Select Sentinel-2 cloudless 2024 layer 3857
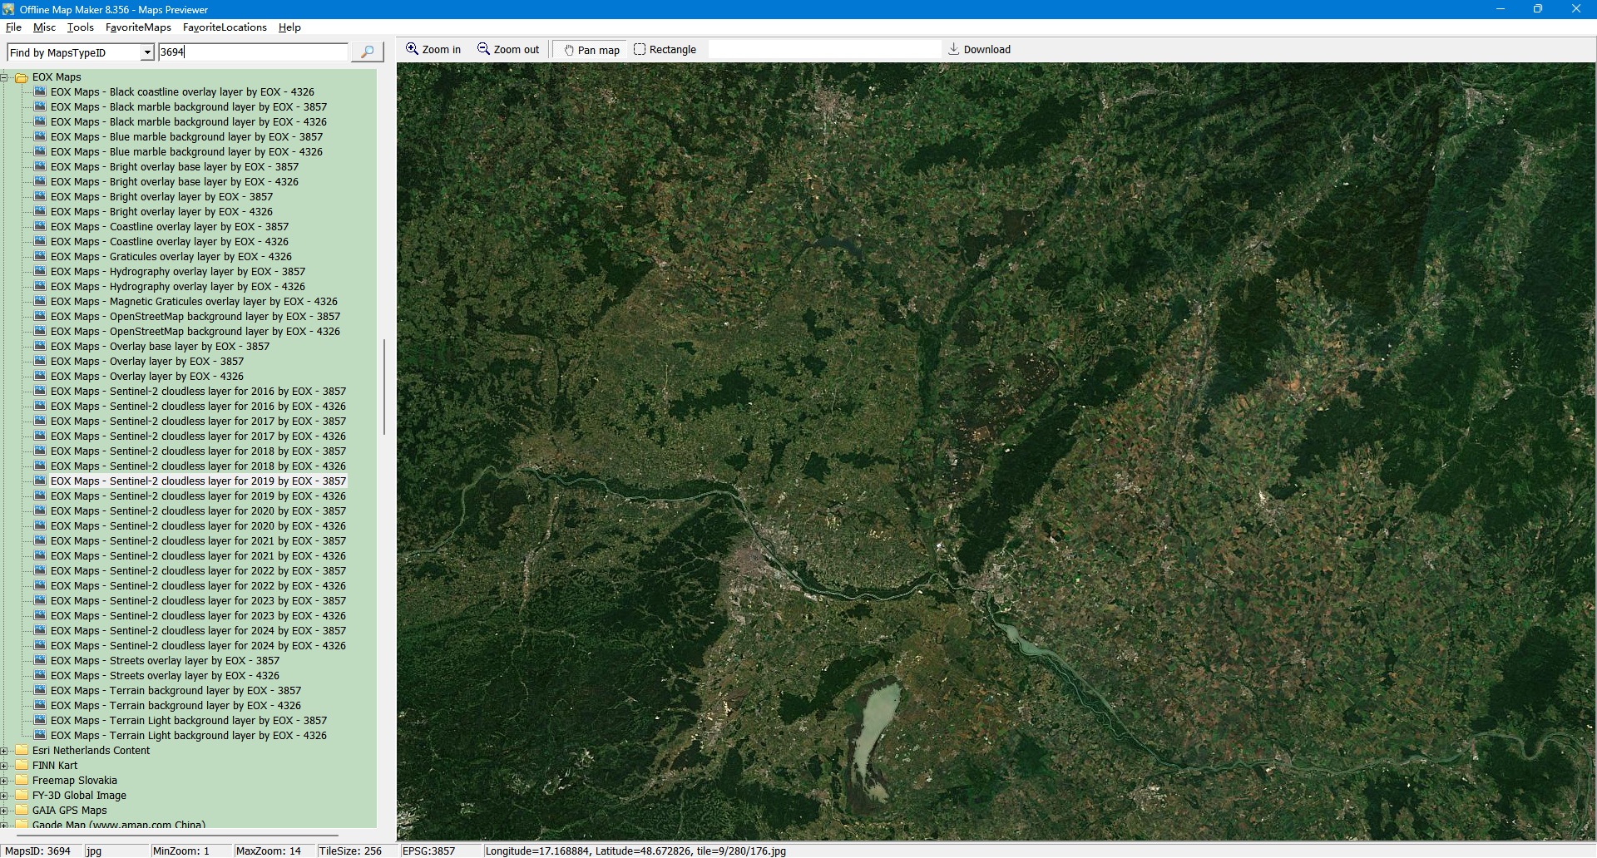The height and width of the screenshot is (858, 1597). [x=198, y=631]
